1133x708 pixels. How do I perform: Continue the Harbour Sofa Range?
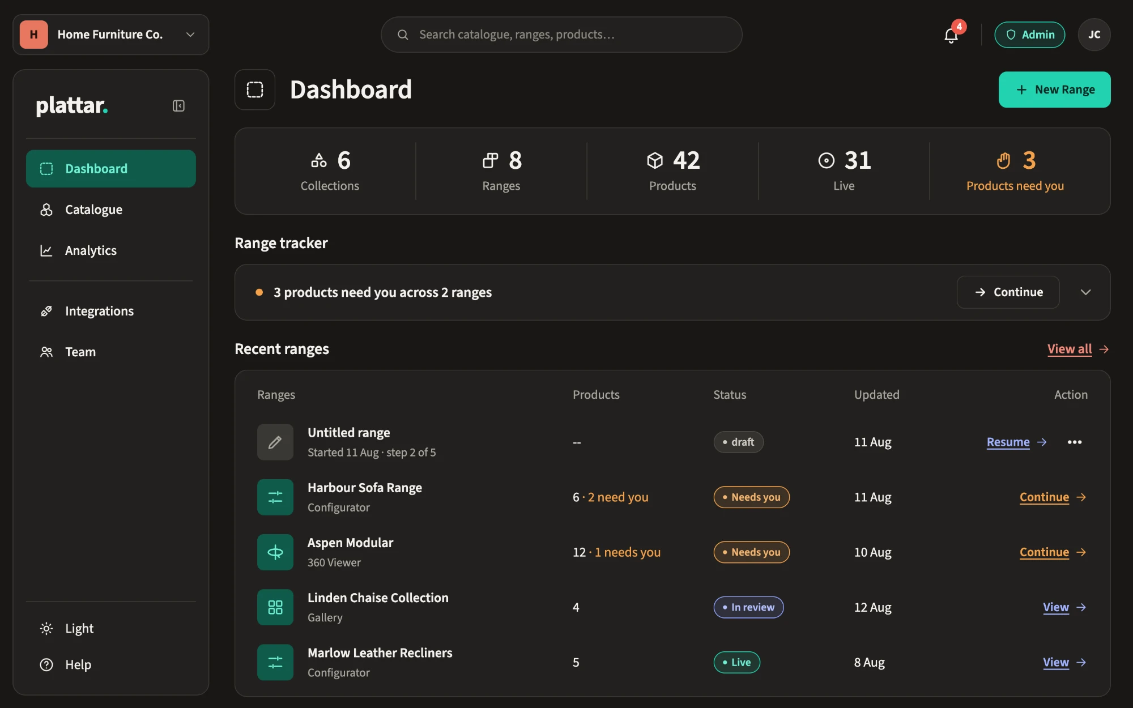[x=1044, y=497]
